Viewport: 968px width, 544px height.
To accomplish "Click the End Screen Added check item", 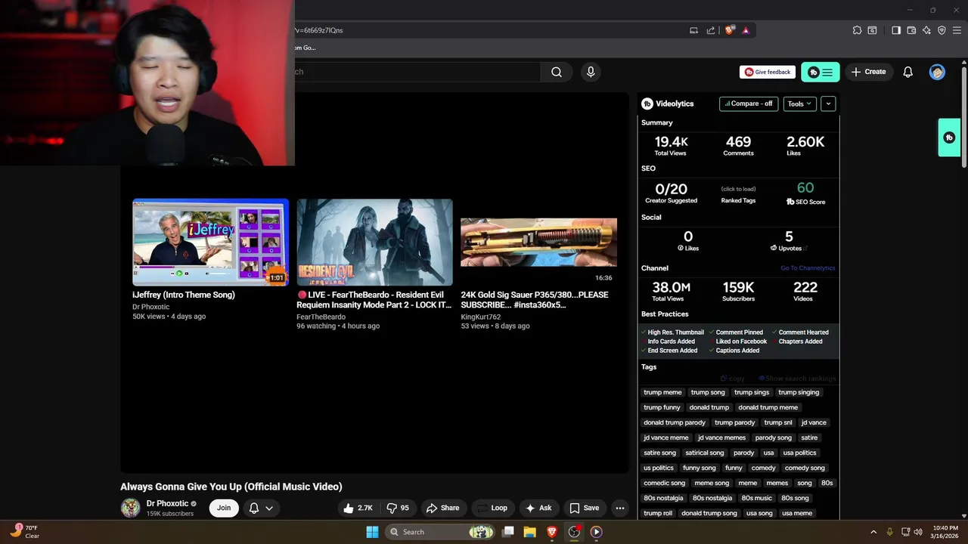I will click(x=669, y=351).
